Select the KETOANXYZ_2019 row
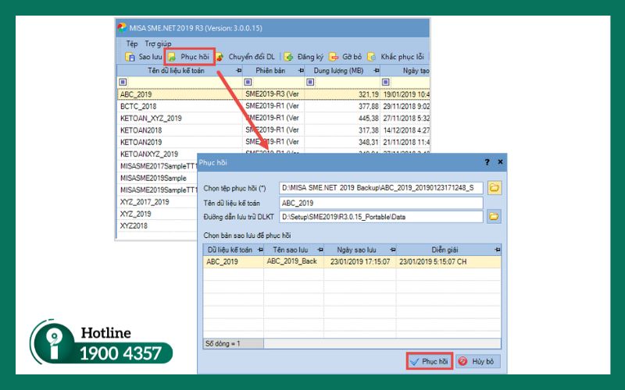The height and width of the screenshot is (390, 625). [158, 154]
